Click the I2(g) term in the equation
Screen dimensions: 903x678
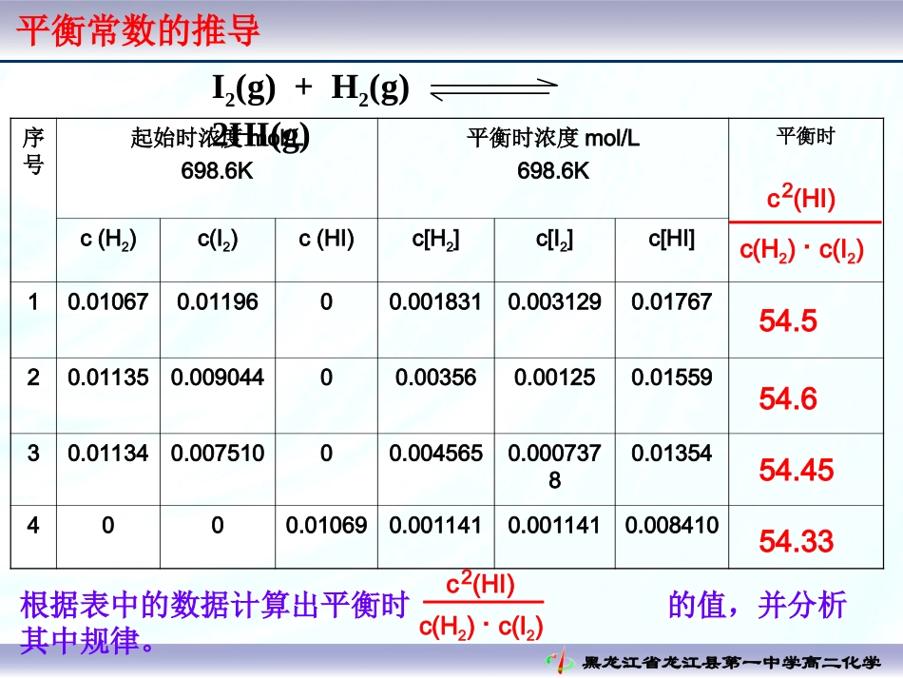coord(244,90)
